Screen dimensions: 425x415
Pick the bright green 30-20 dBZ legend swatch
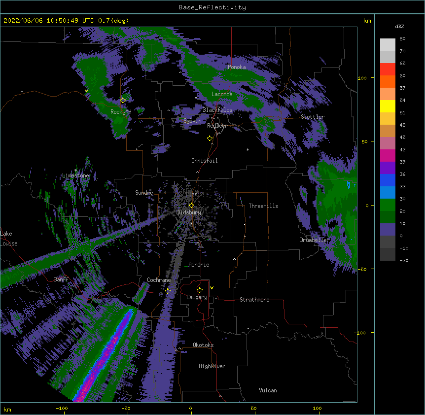point(388,205)
